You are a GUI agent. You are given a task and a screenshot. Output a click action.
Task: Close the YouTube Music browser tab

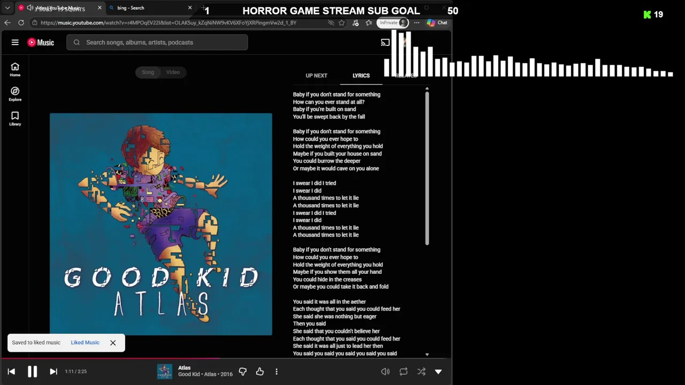pos(100,8)
